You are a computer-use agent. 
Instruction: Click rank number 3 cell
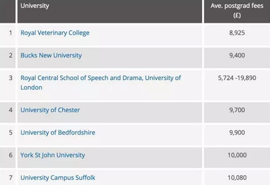coord(8,85)
